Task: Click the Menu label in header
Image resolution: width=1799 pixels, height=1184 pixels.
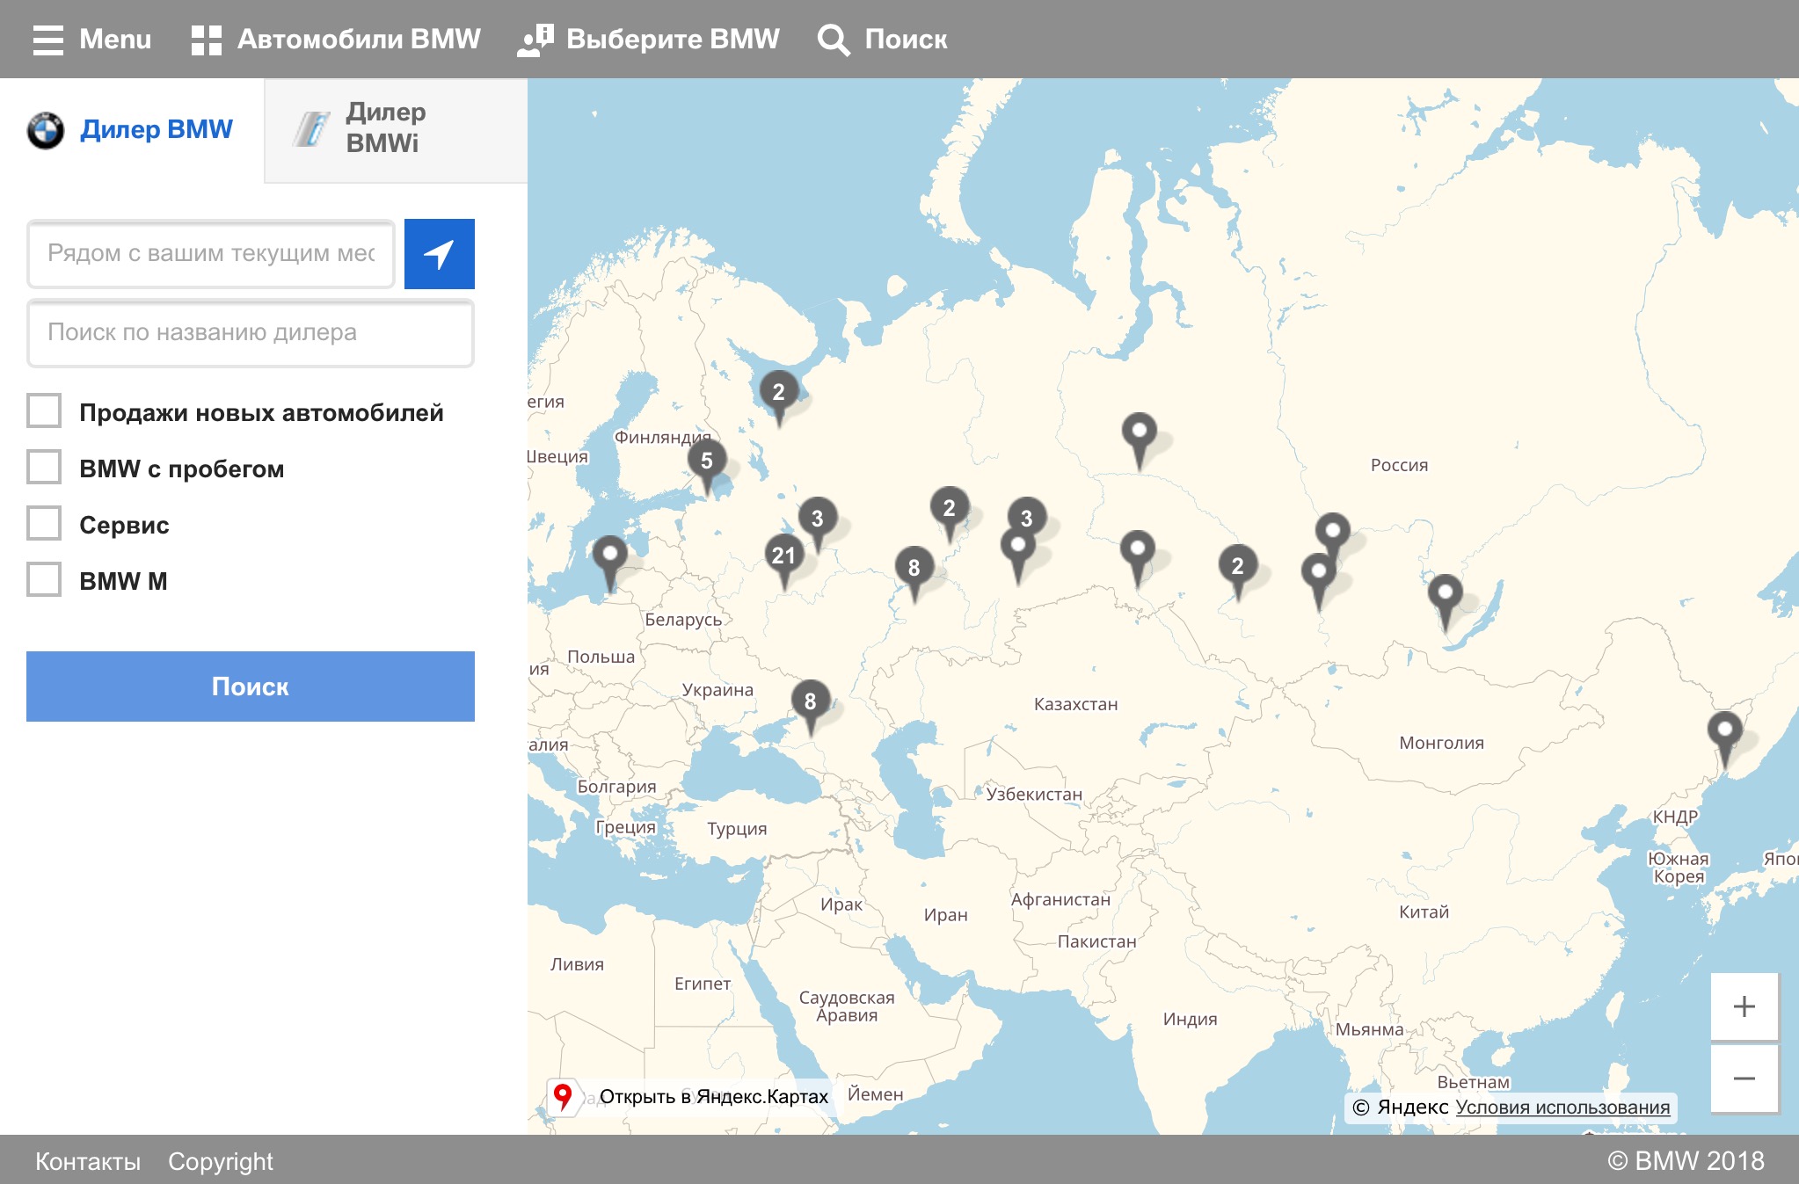Action: click(x=115, y=40)
